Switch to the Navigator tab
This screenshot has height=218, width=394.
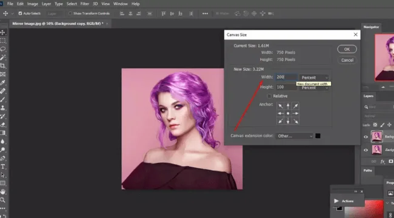[371, 27]
